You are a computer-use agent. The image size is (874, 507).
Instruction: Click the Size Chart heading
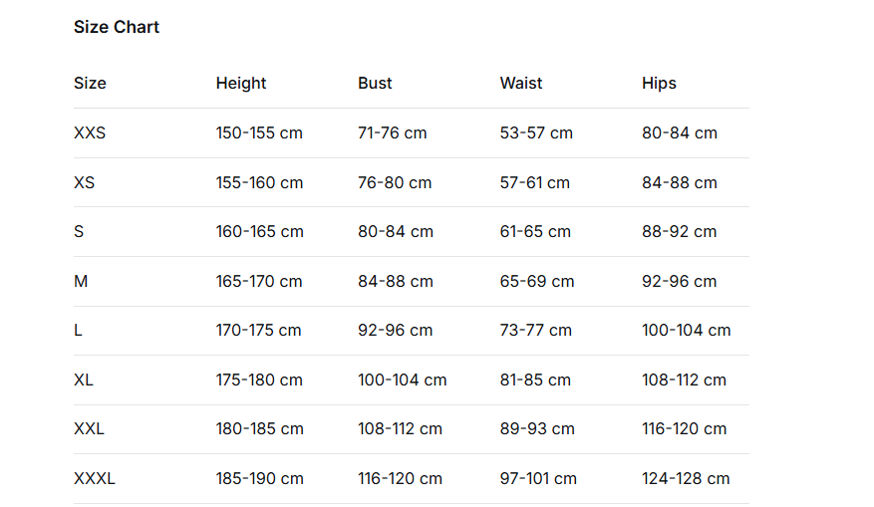[x=117, y=27]
